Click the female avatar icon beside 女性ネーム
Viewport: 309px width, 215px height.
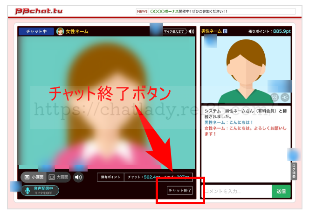(x=60, y=31)
